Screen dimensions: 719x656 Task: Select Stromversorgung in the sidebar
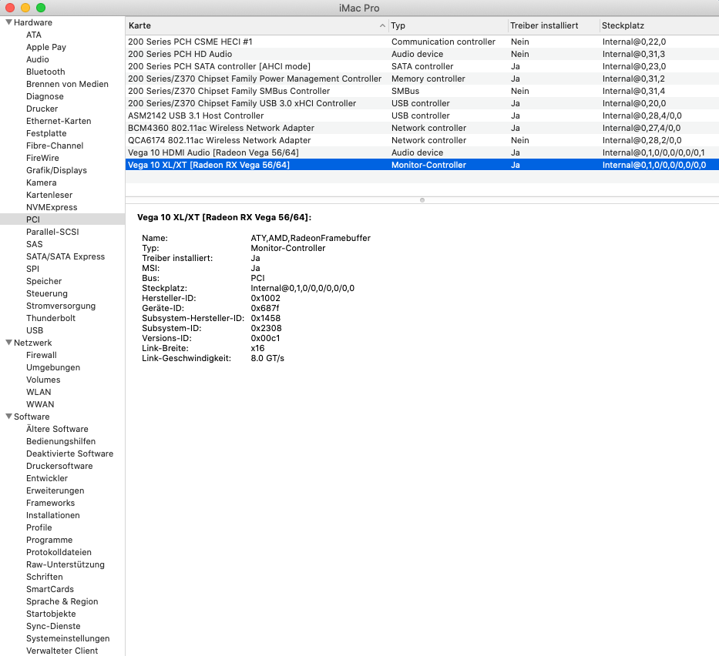click(x=61, y=306)
